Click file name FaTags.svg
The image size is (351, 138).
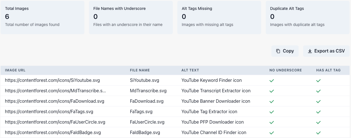point(141,112)
